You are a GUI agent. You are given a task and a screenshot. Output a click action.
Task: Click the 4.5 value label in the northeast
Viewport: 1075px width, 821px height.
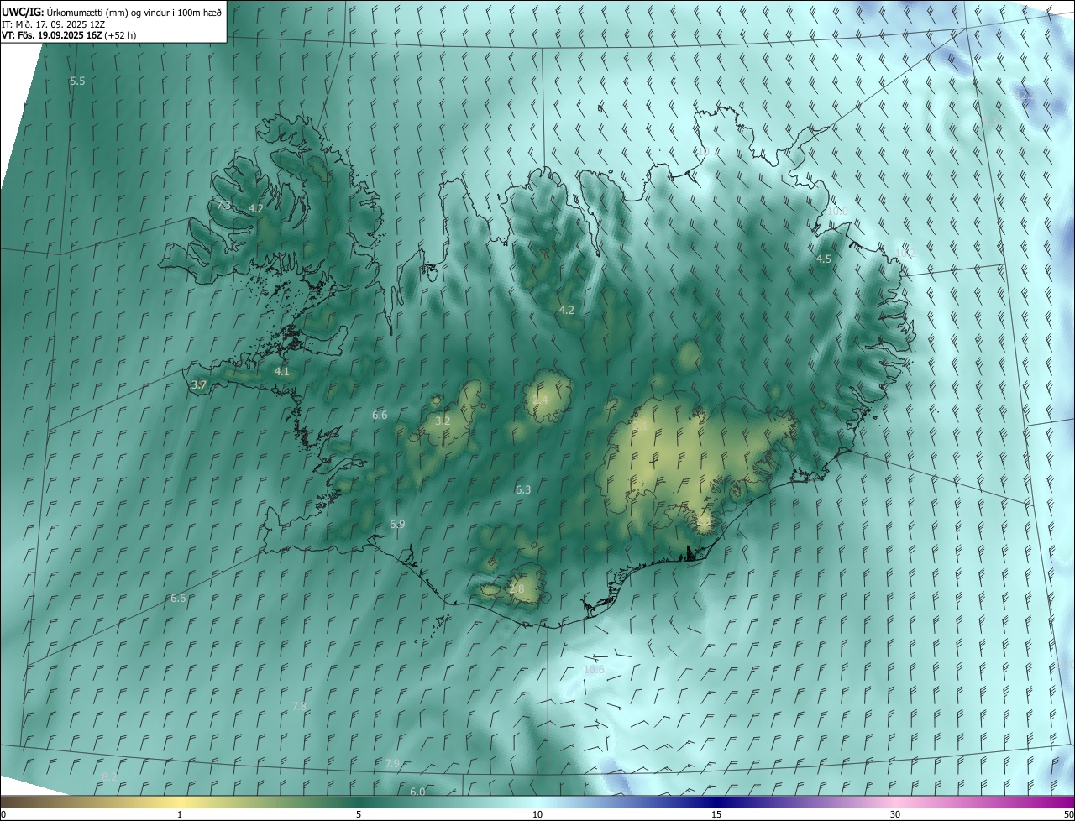pos(824,259)
